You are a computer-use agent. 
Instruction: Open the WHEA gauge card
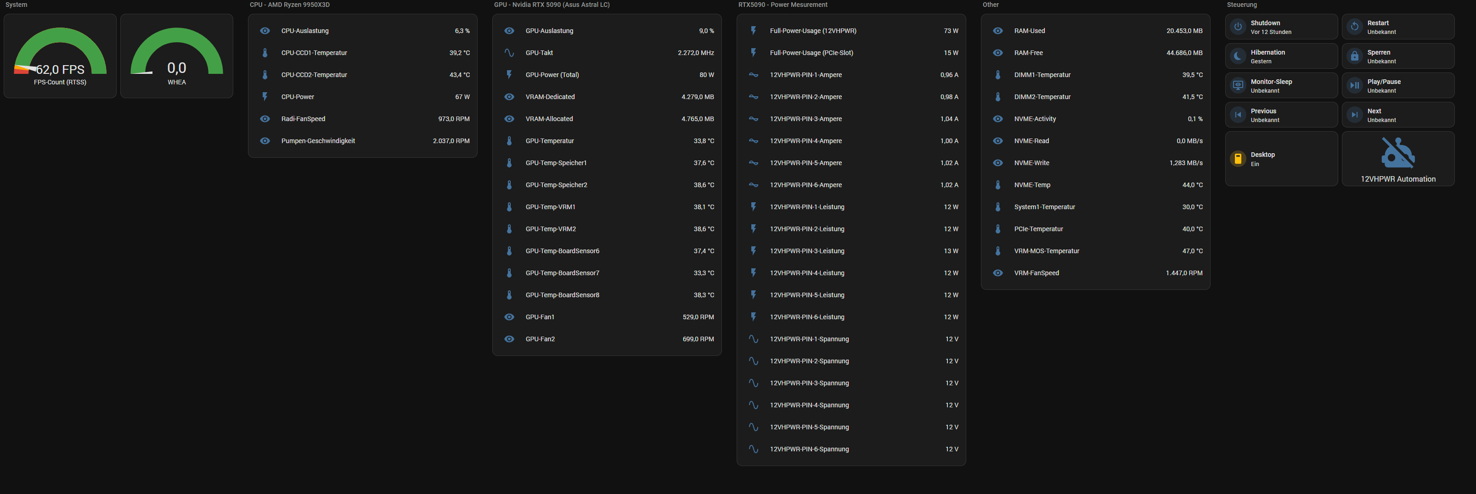176,56
